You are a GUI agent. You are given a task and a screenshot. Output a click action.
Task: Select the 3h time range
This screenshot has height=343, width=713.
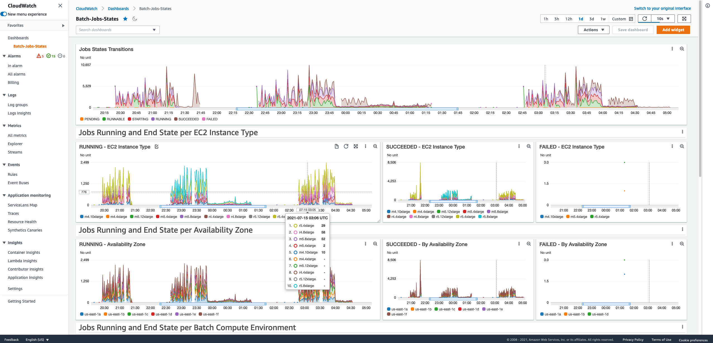point(556,19)
